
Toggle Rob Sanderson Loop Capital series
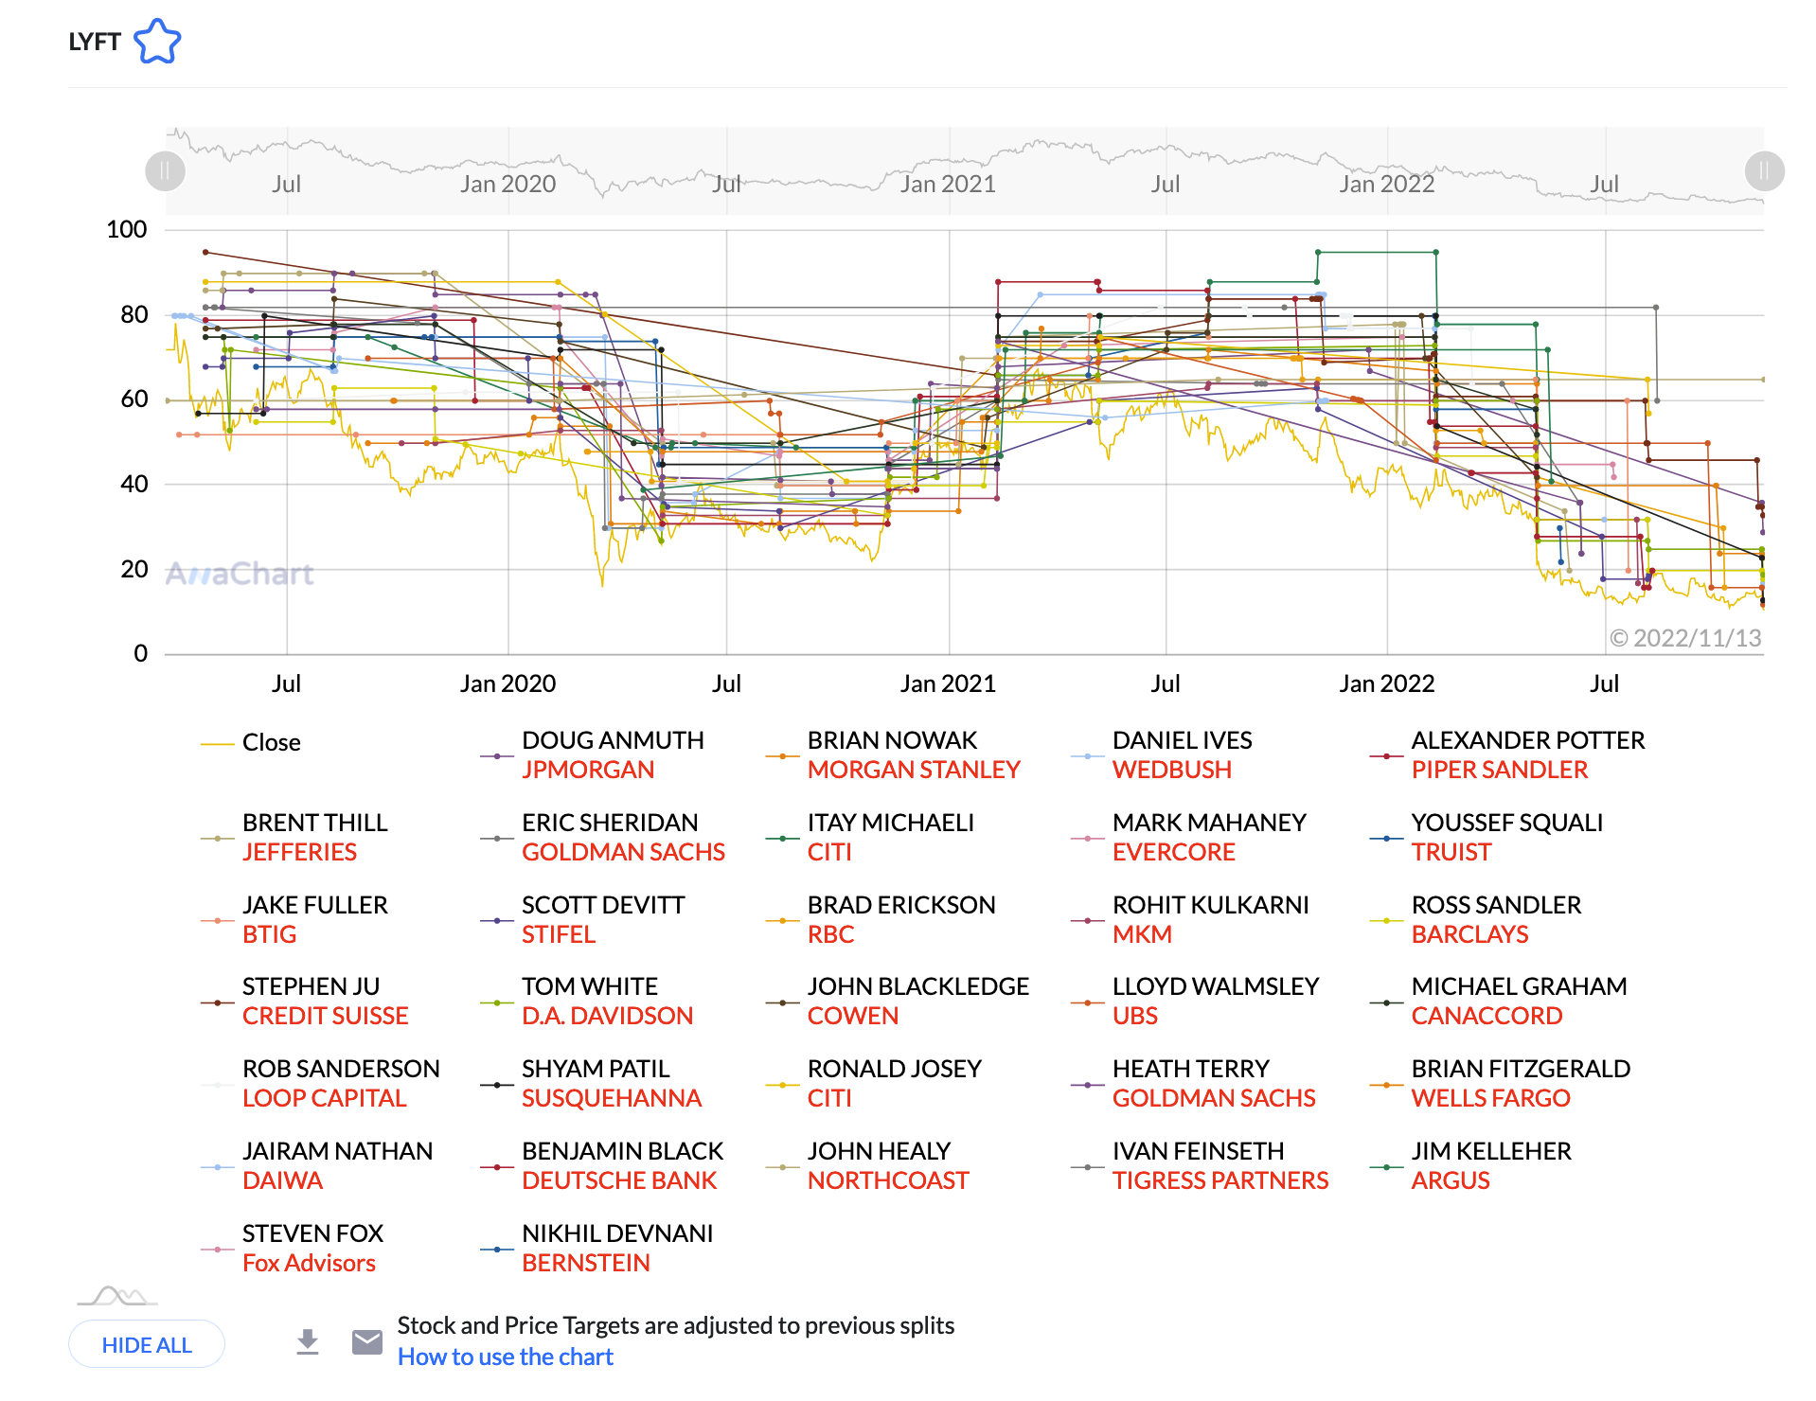point(321,1083)
